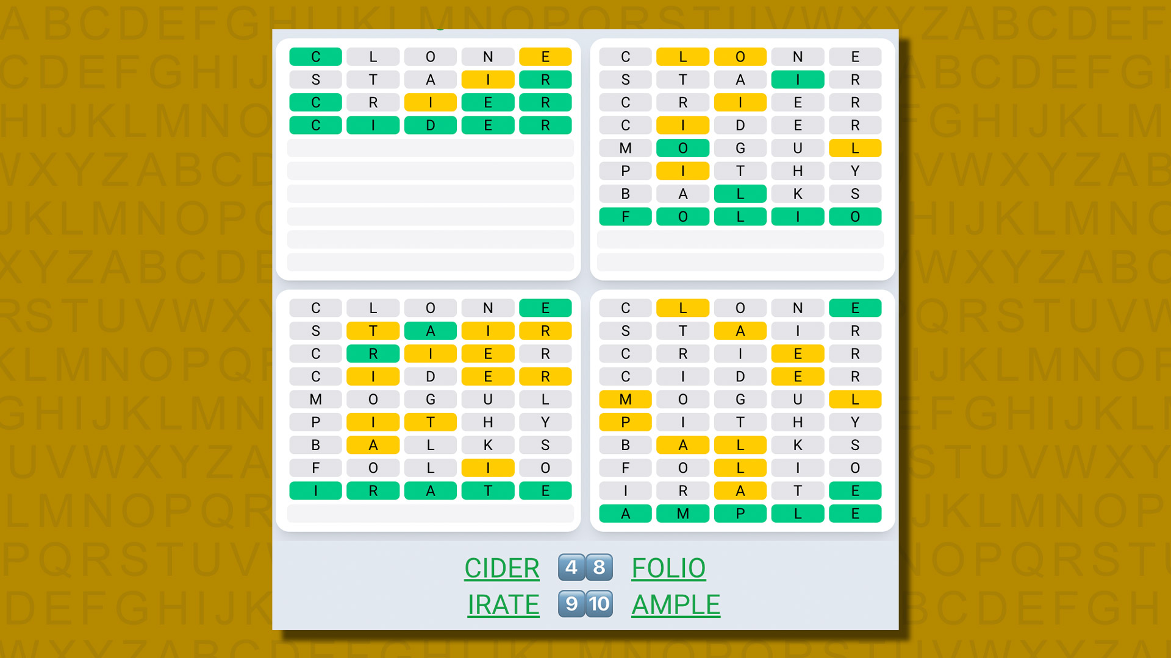
Task: Click the green C tile in top-left grid
Action: click(x=315, y=55)
